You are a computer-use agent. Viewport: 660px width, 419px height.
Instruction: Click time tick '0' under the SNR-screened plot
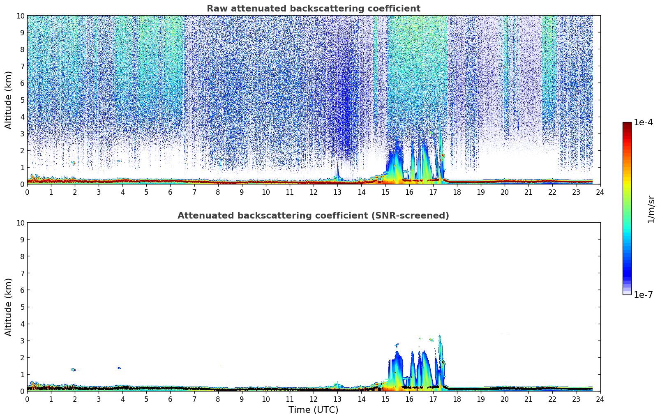coord(28,399)
